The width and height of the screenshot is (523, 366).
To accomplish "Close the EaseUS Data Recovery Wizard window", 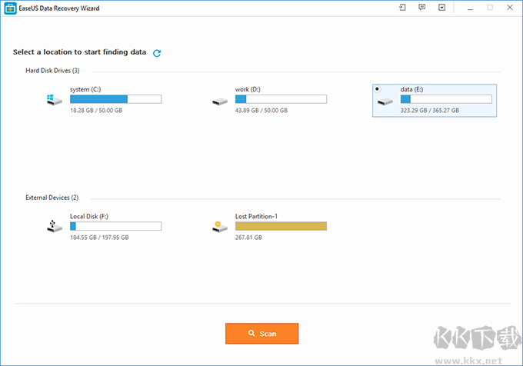I will pyautogui.click(x=510, y=8).
